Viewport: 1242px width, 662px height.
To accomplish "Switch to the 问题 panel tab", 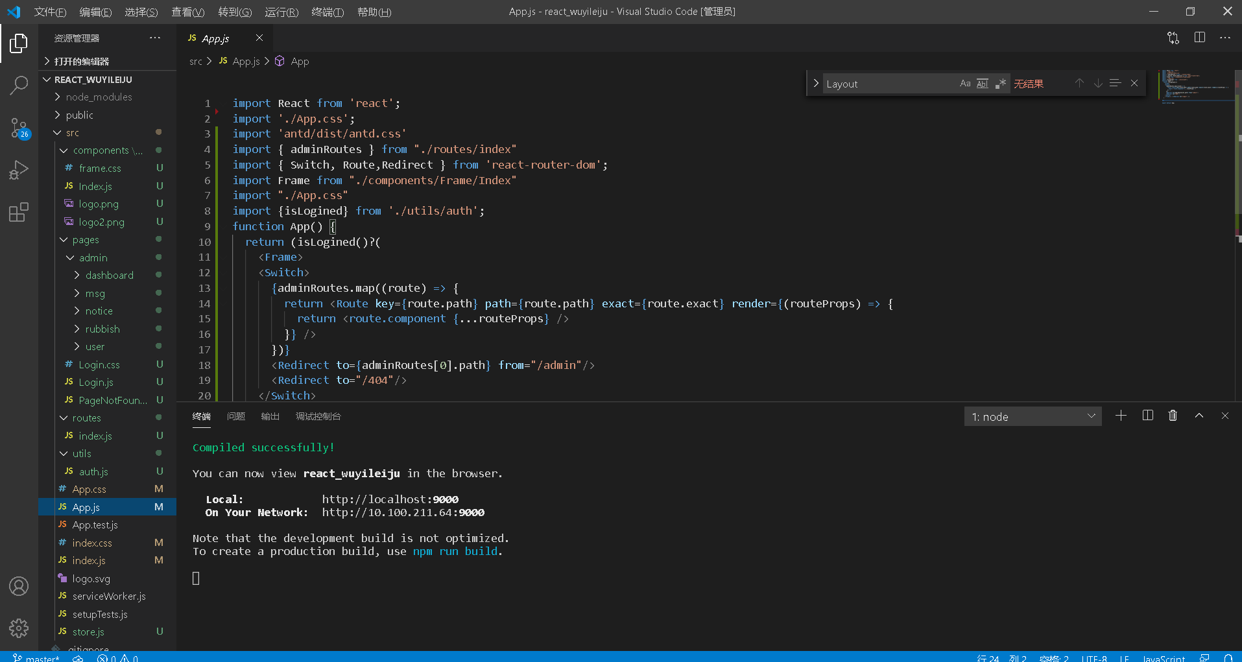I will coord(236,416).
